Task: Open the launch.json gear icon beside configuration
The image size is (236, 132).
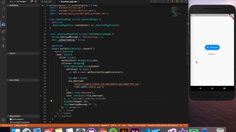Action: (31, 1)
